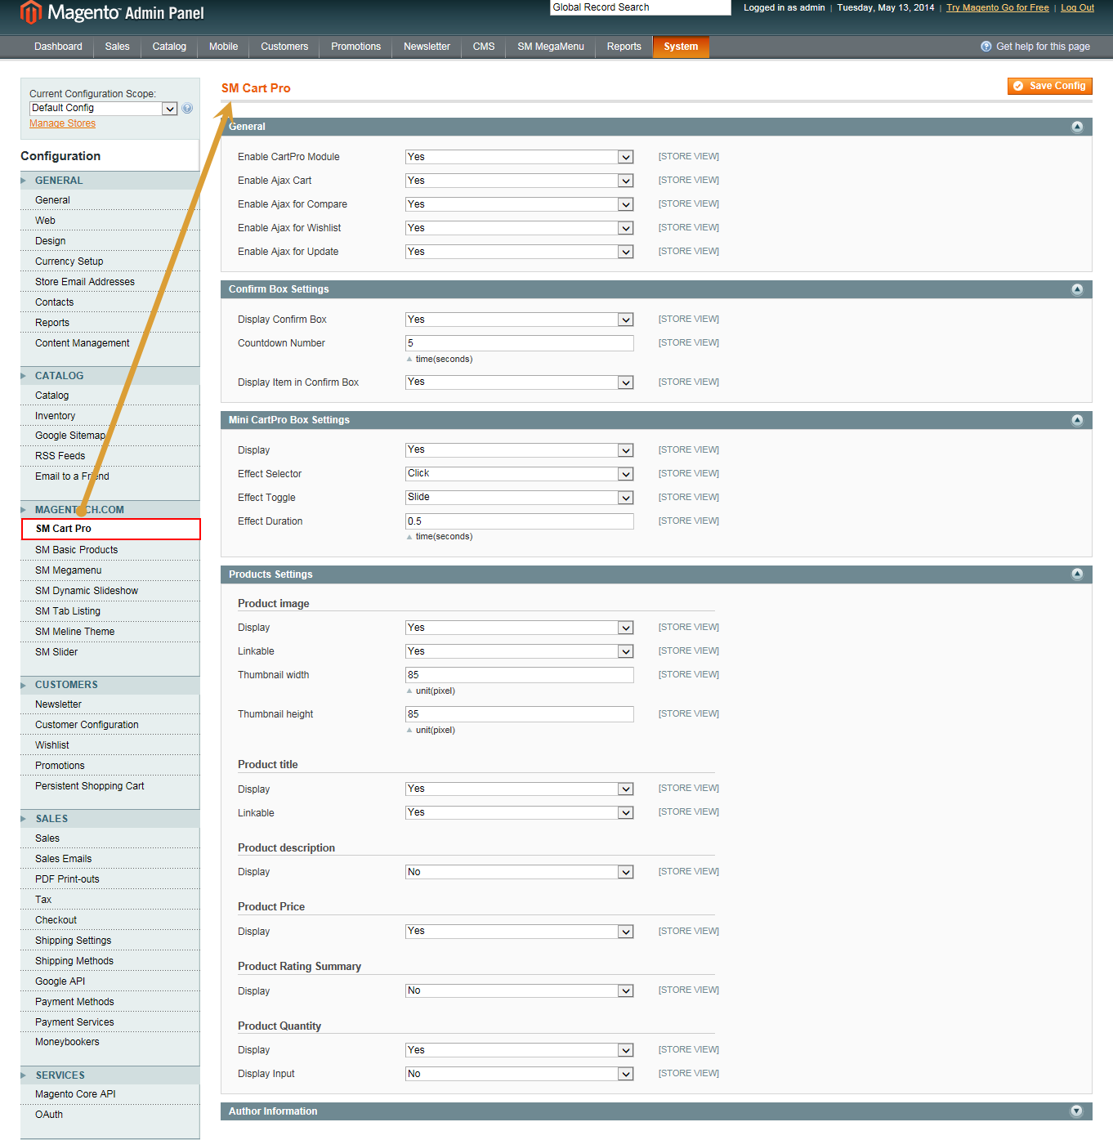The width and height of the screenshot is (1113, 1140).
Task: Open Enable Ajax for Wishlist dropdown
Action: 520,228
